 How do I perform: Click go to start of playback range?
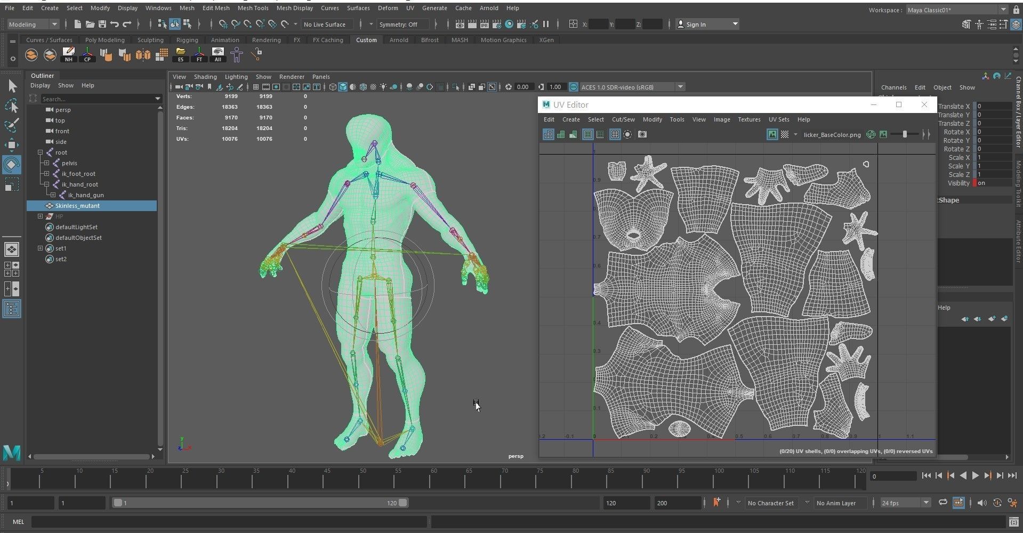(926, 475)
